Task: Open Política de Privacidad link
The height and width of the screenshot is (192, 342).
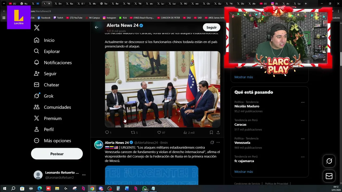Action: pos(277,184)
